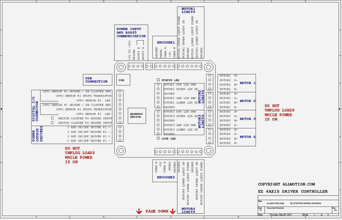Select the MOTOR4 B- pin row
The image size is (342, 220).
point(229,143)
